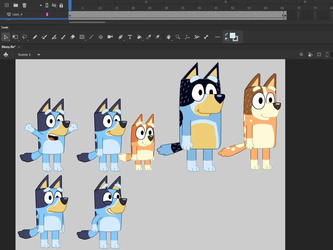This screenshot has height=250, width=333.
Task: Toggle clip content outside stage
Action: pos(319,55)
